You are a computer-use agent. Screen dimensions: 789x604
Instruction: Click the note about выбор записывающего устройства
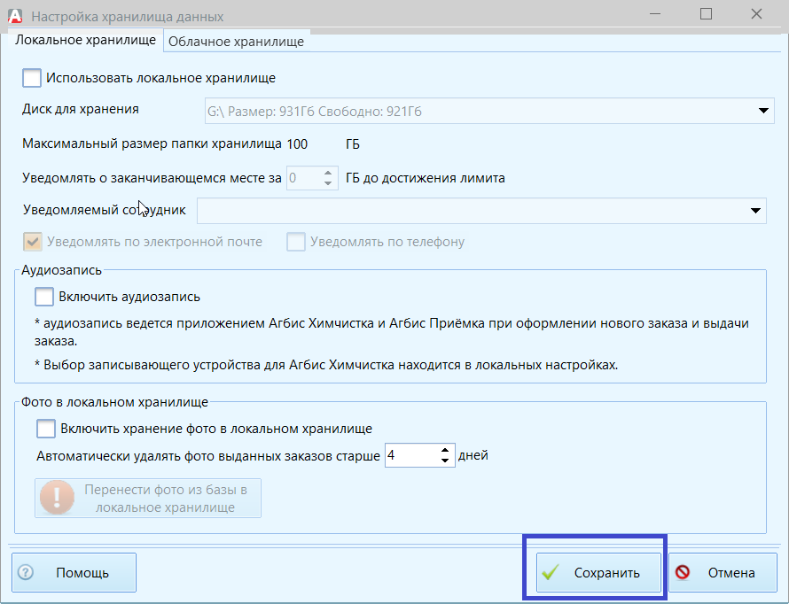click(326, 365)
